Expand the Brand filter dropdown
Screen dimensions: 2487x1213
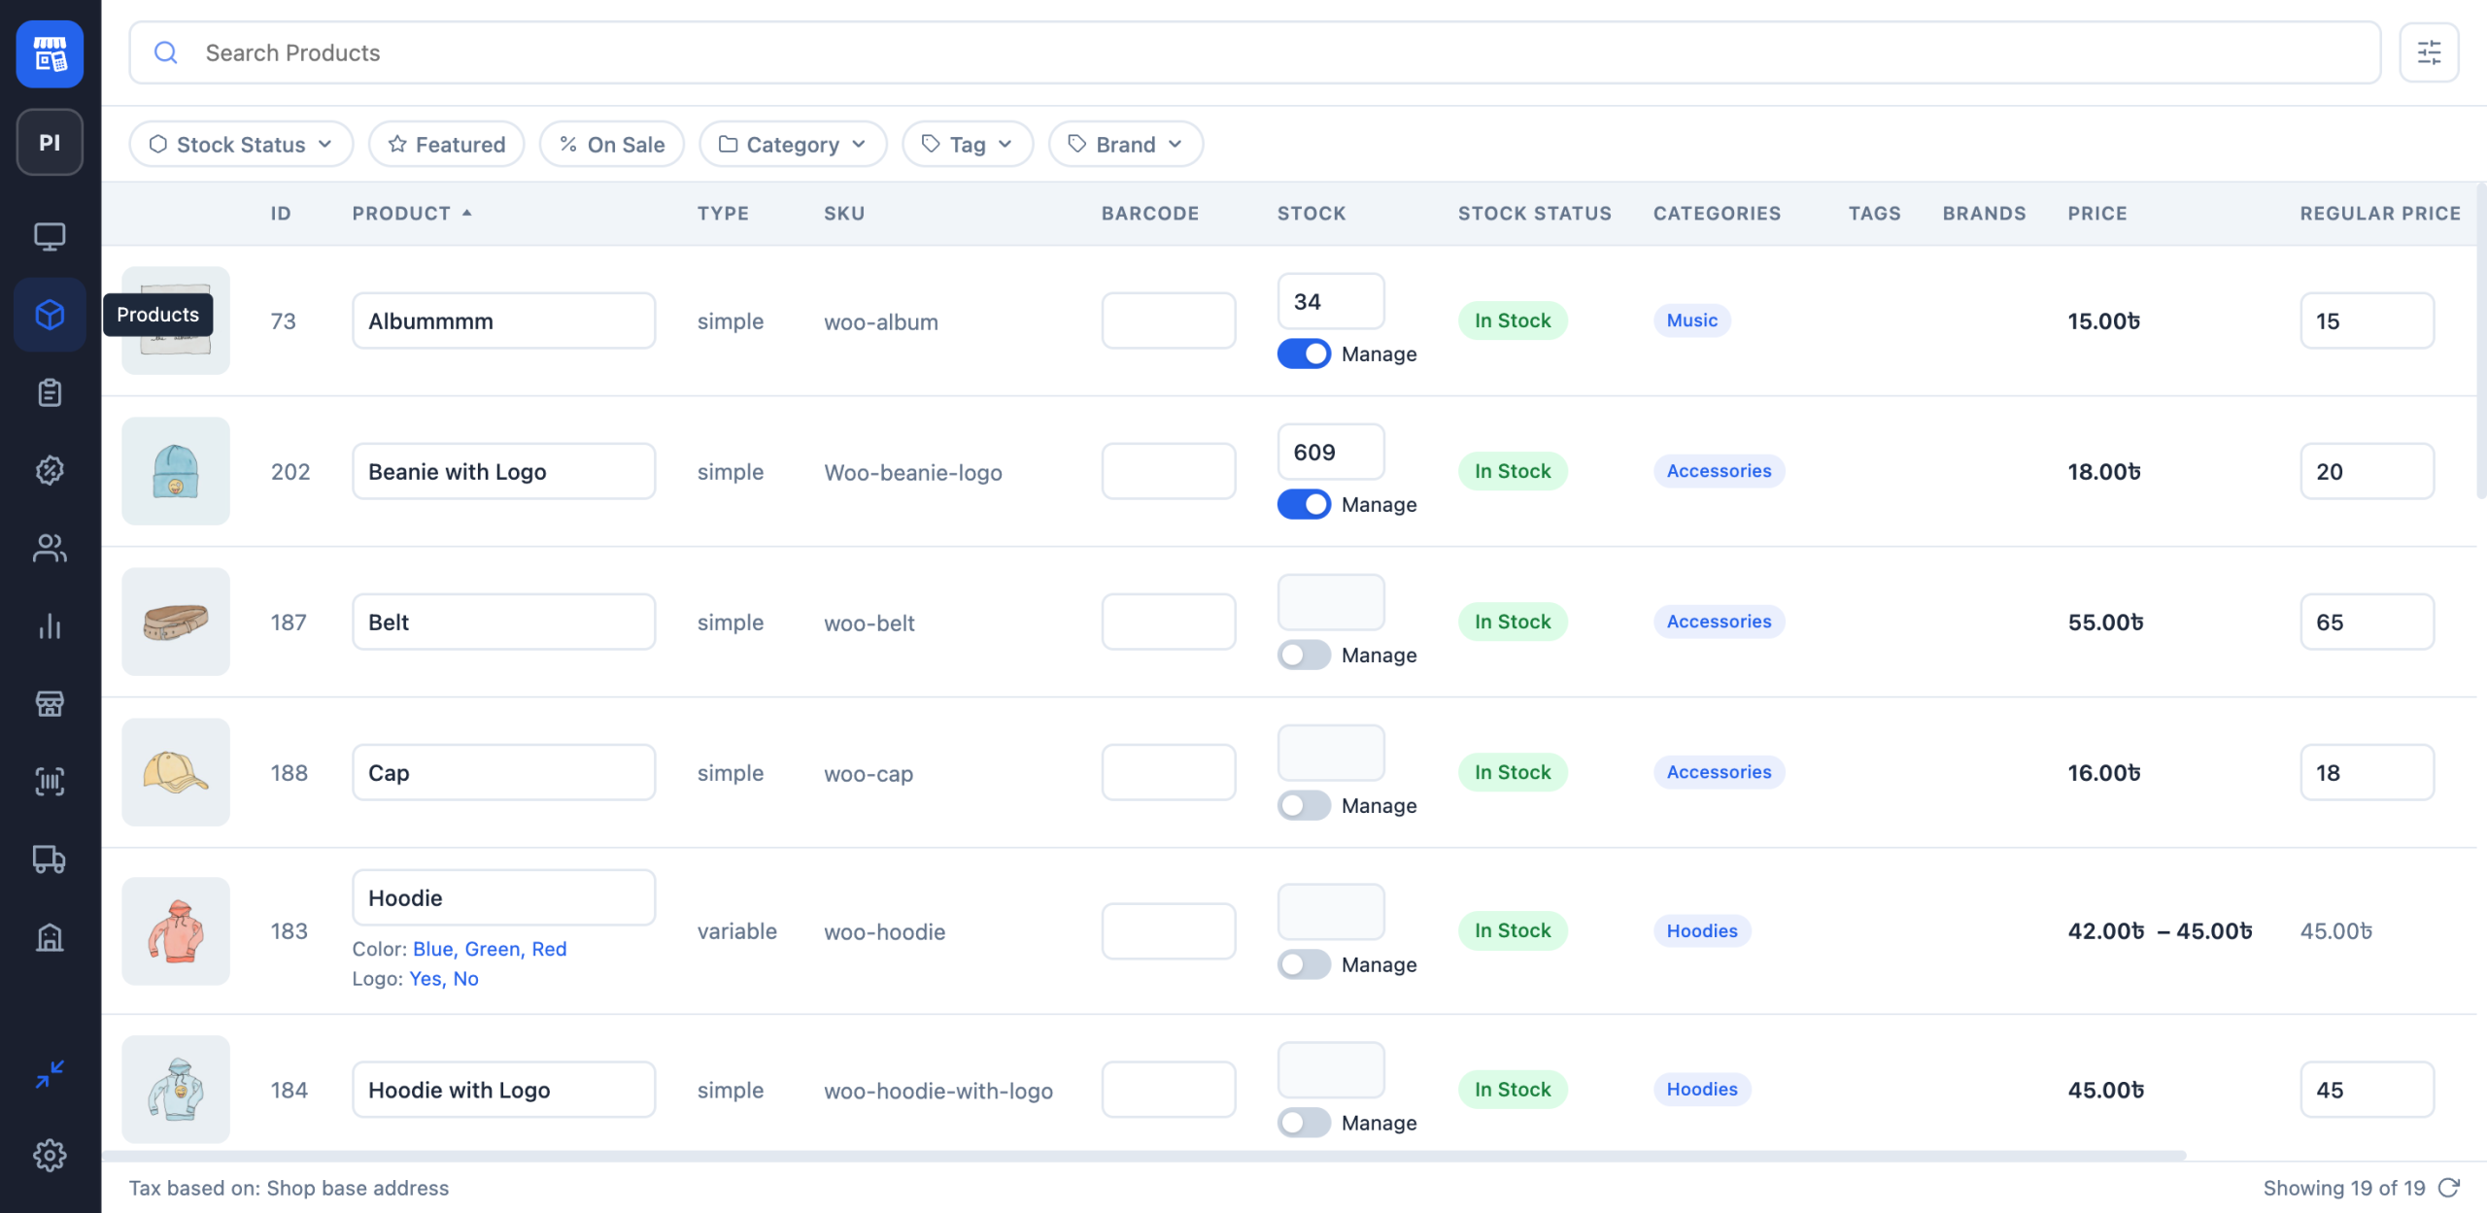(x=1125, y=144)
